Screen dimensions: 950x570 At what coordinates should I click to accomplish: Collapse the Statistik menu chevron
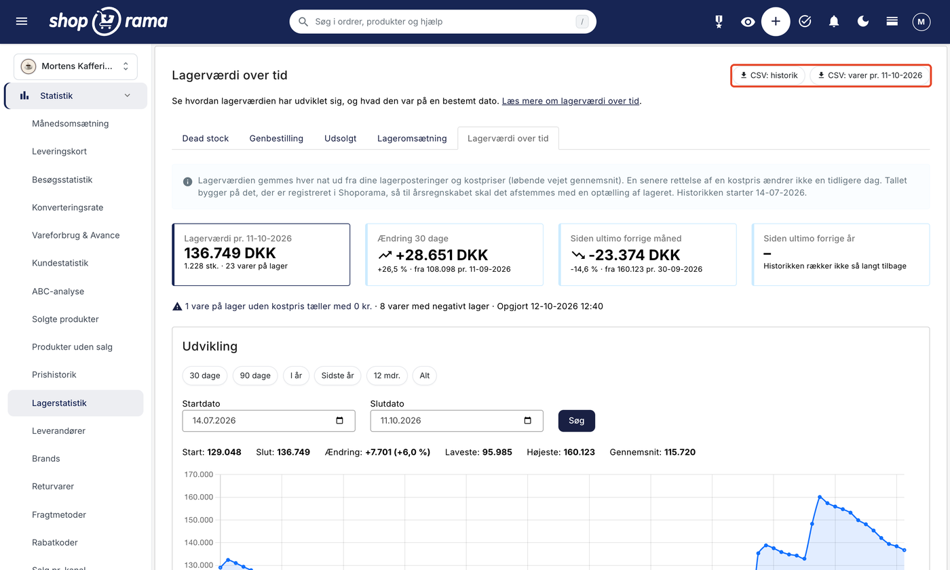point(128,96)
